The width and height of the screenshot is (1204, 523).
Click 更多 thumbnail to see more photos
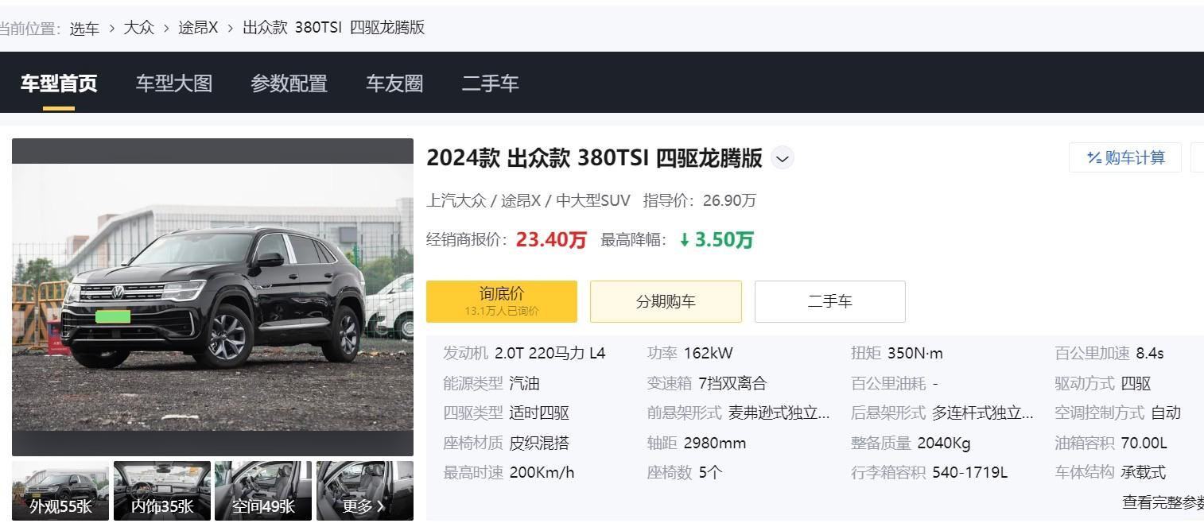[364, 490]
